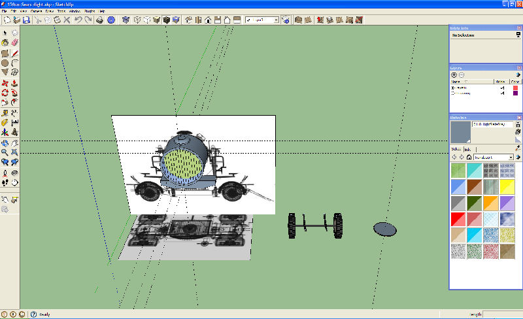Click the materials Home button

point(469,157)
